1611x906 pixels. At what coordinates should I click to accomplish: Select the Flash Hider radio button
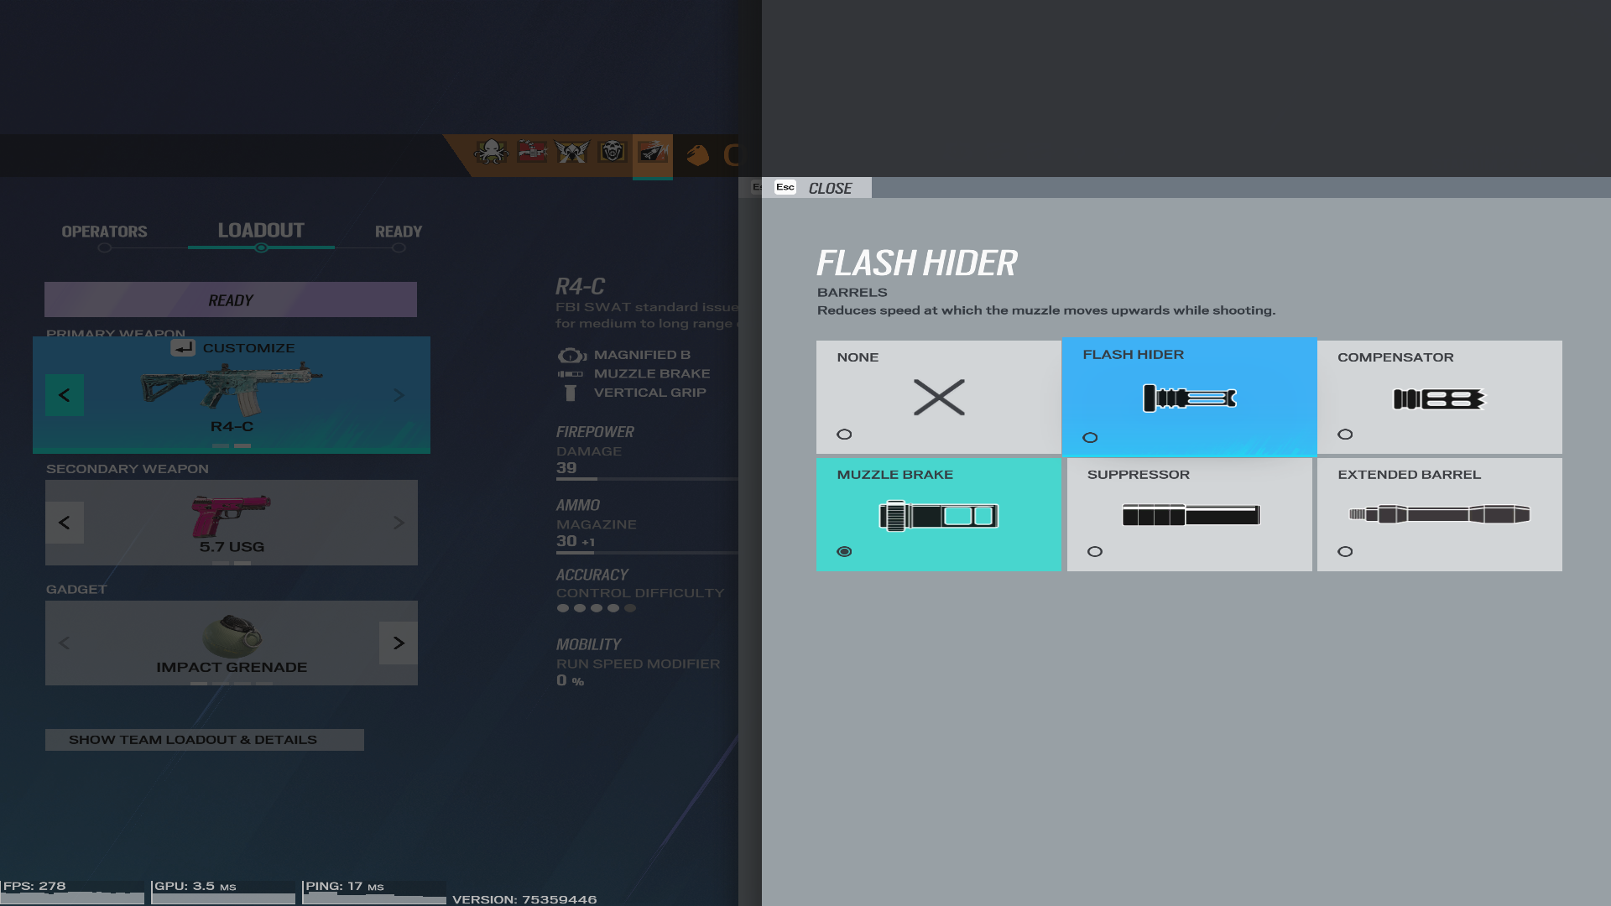[1090, 438]
